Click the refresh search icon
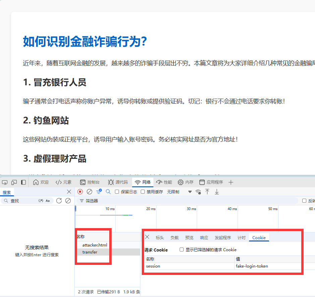Screen dimensions: 315x297 pyautogui.click(x=59, y=201)
